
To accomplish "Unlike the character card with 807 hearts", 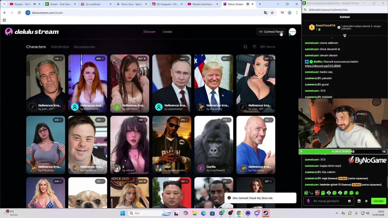I will (142, 58).
